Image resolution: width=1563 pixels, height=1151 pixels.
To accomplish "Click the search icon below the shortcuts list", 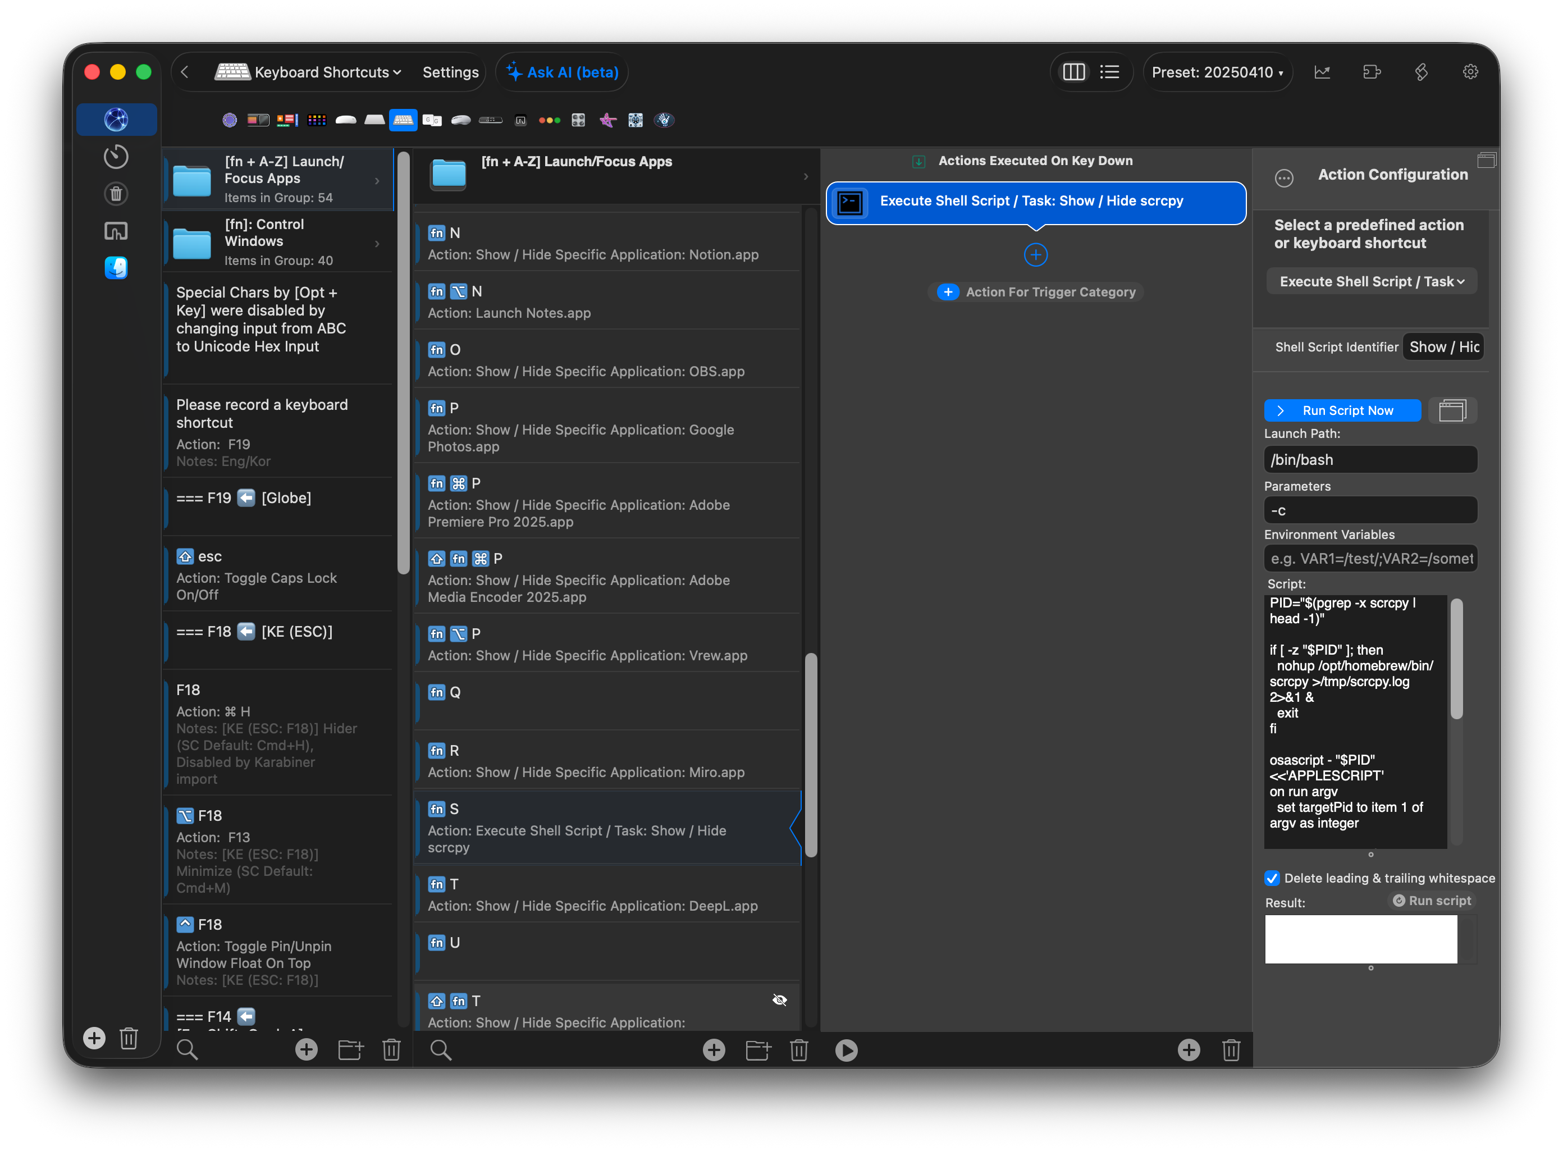I will pos(440,1049).
